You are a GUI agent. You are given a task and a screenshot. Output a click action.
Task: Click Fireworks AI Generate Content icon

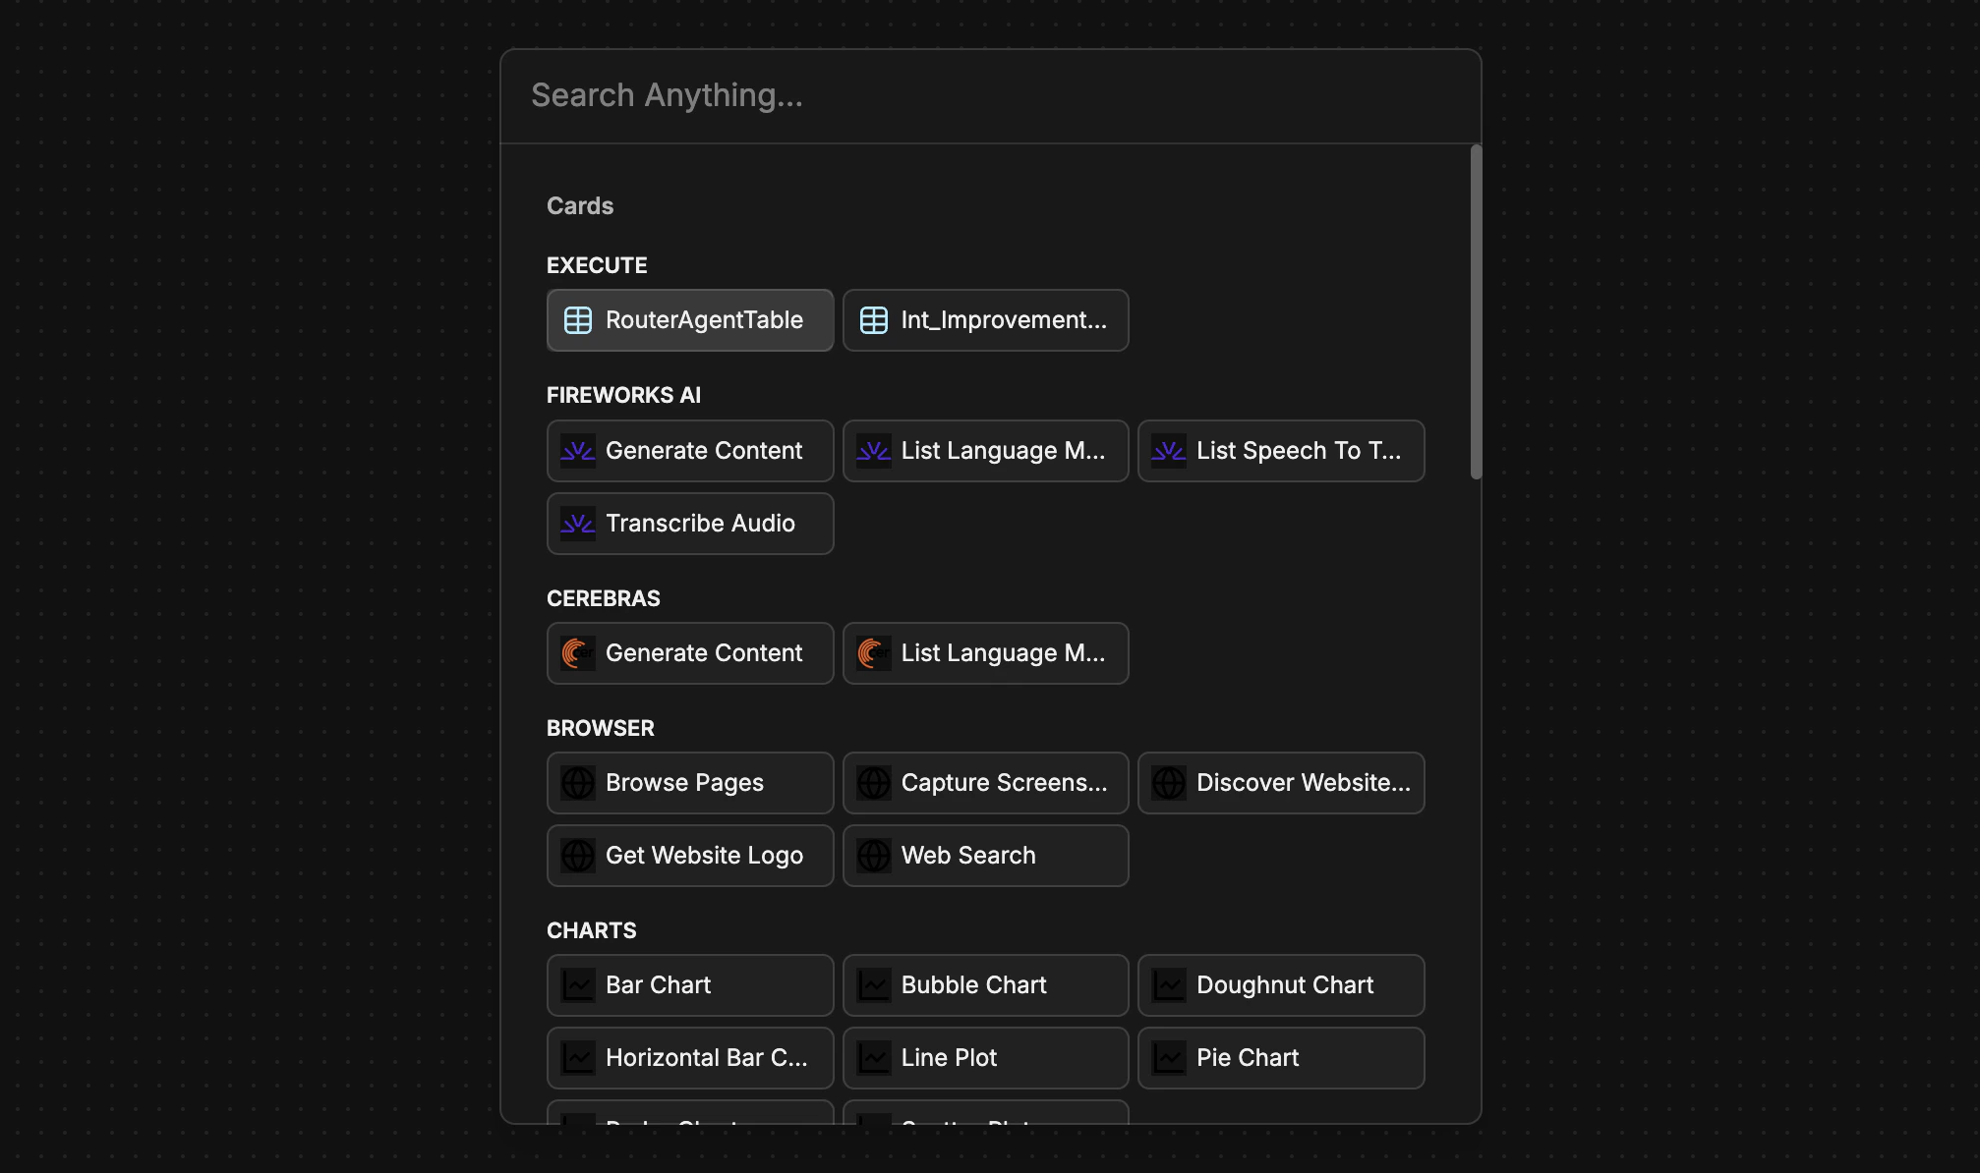pyautogui.click(x=578, y=451)
